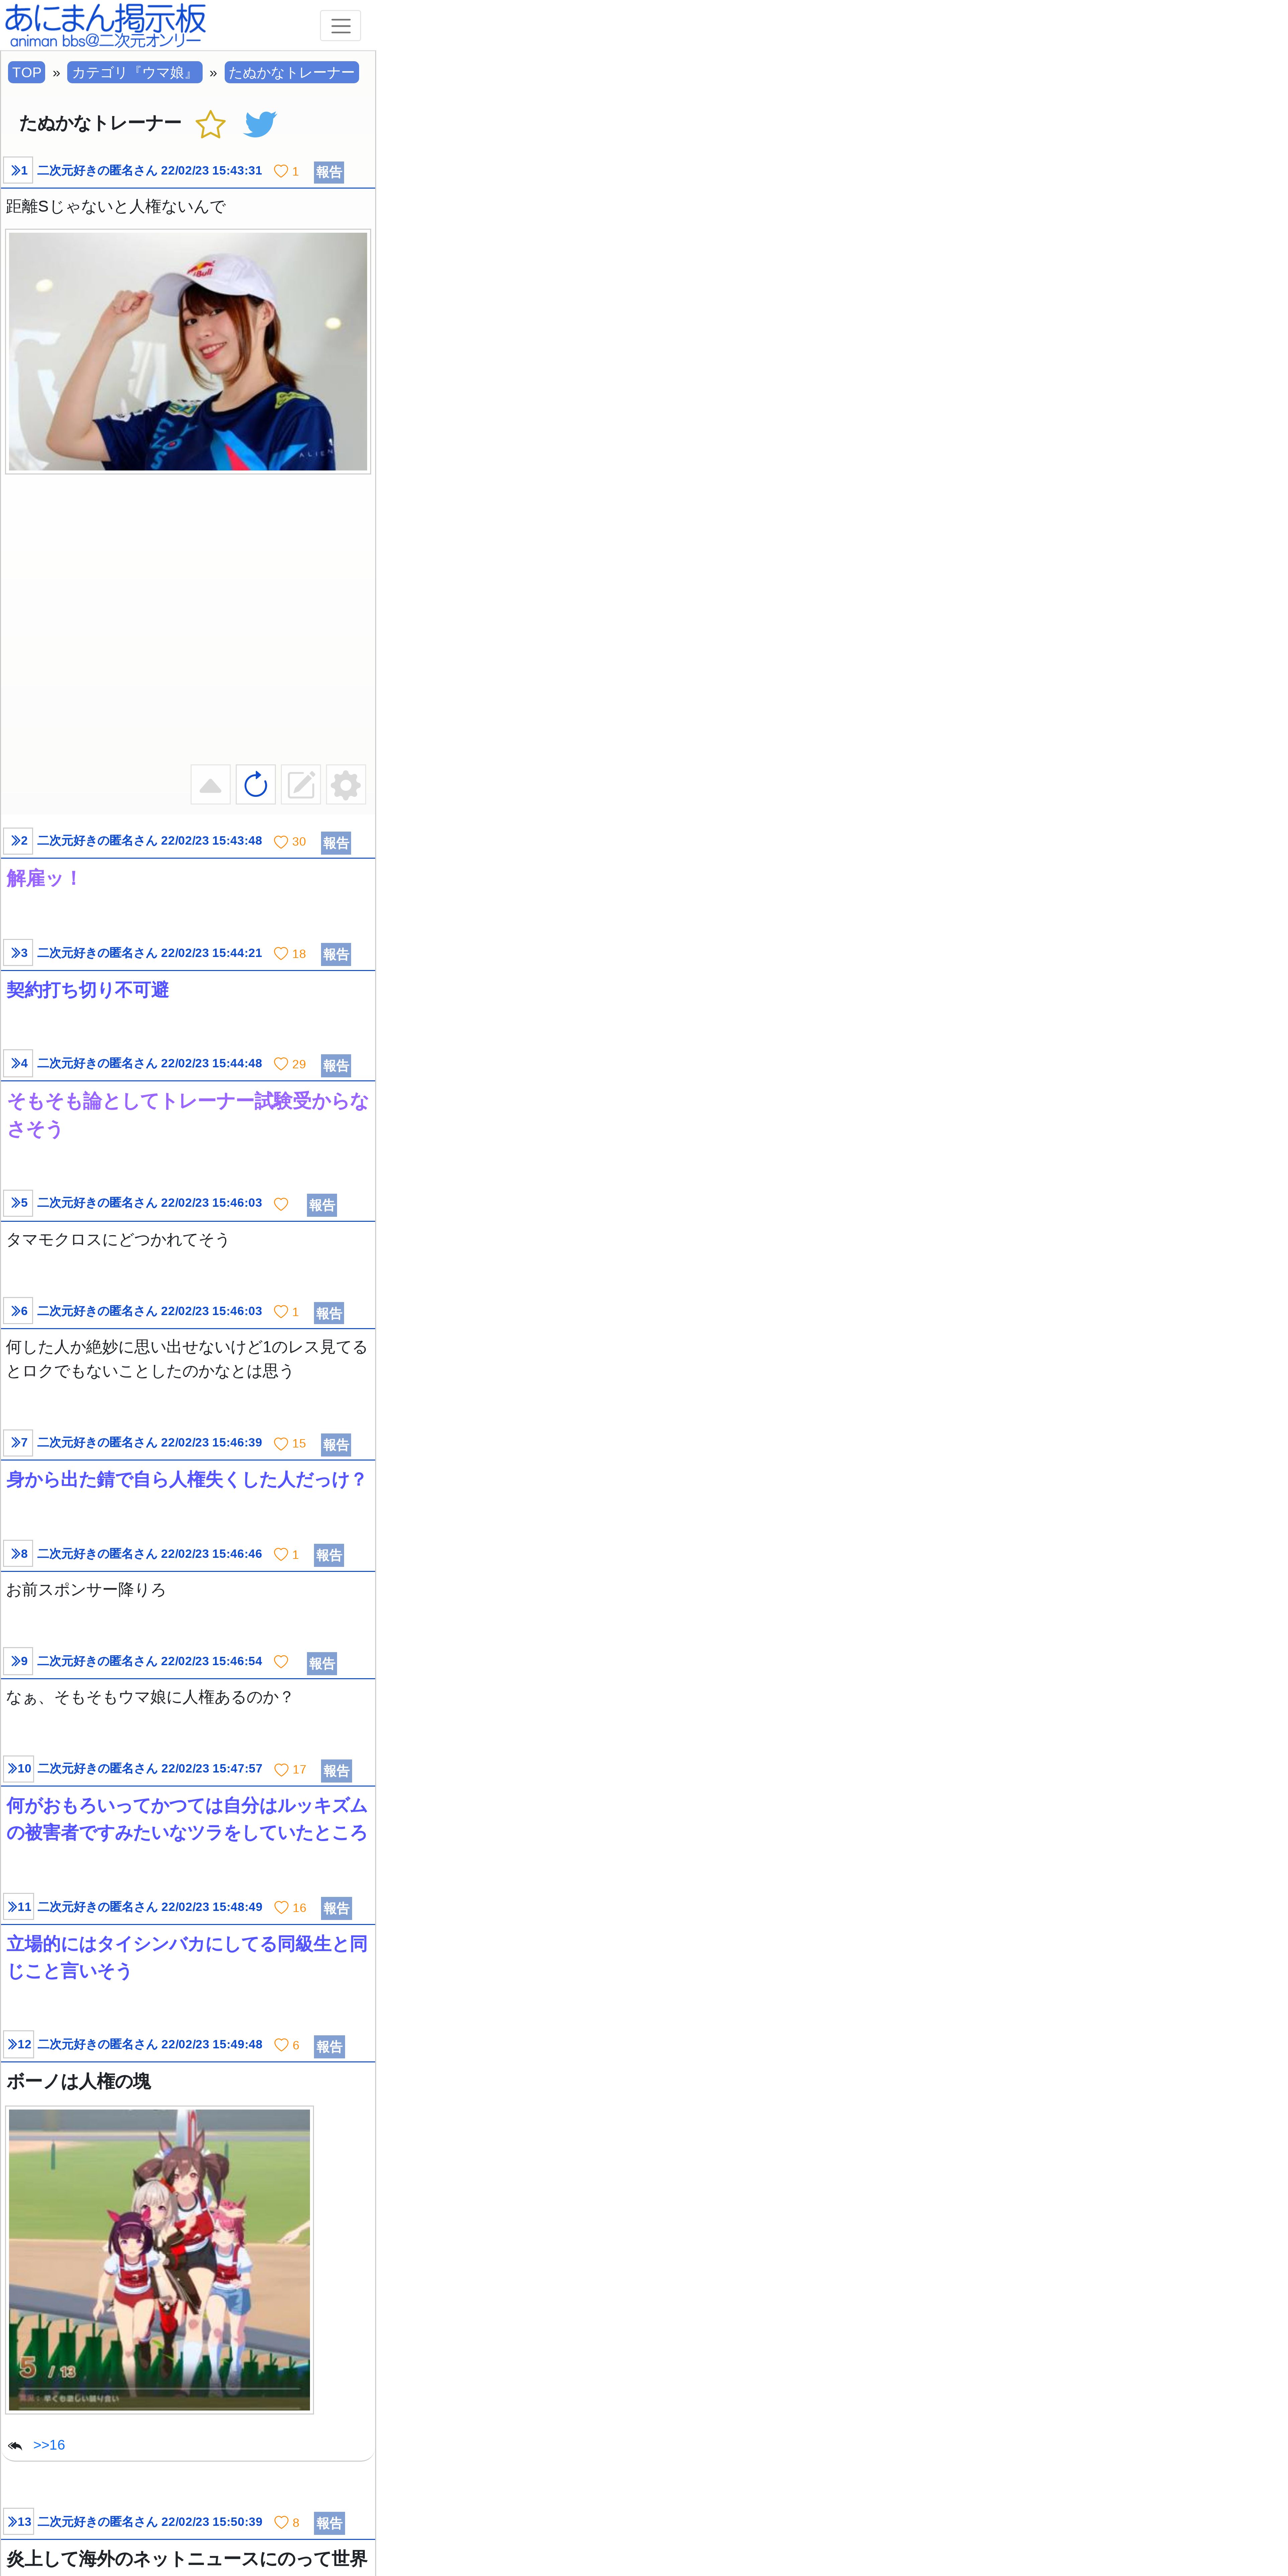Share the thread via the Twitter bird icon
Image resolution: width=1288 pixels, height=2576 pixels.
pyautogui.click(x=260, y=124)
